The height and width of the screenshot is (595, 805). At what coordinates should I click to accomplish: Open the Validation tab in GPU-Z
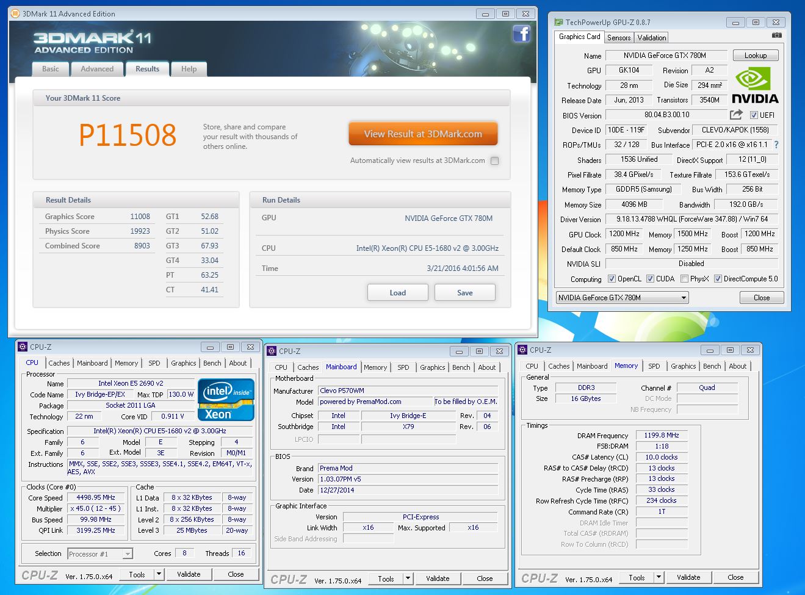(x=652, y=37)
